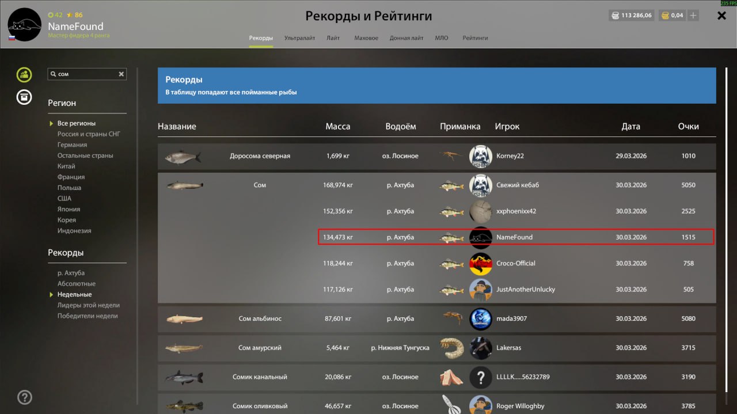Viewport: 737px width, 414px height.
Task: Select Россия и страны СНГ region
Action: (89, 134)
